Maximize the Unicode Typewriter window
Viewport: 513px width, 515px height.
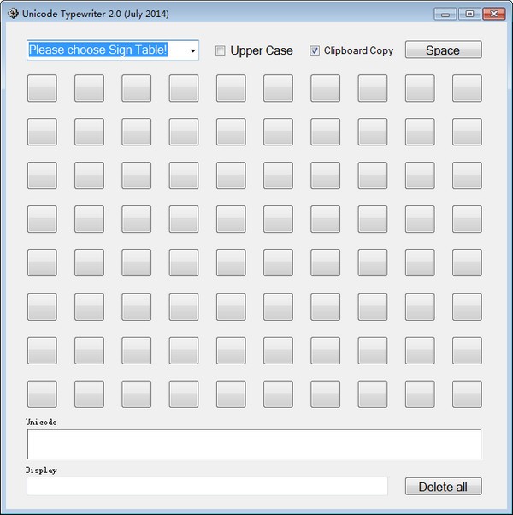coord(469,15)
